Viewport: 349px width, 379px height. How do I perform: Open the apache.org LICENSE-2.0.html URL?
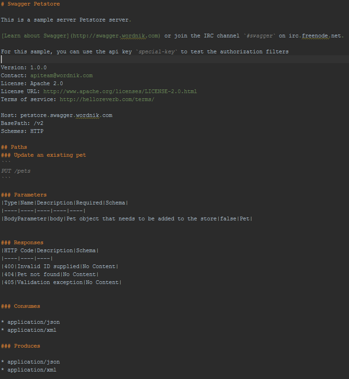pos(120,92)
